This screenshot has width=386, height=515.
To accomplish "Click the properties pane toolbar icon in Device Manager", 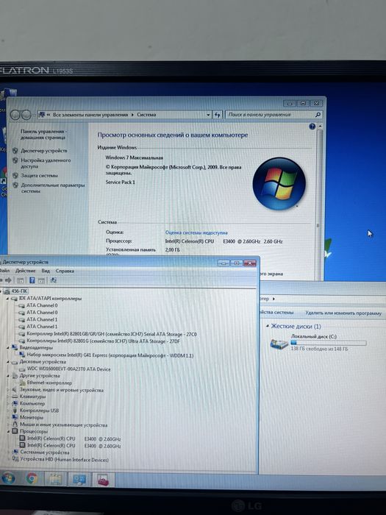I will [41, 280].
